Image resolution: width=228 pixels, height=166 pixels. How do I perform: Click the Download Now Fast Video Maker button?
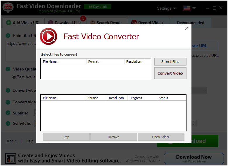click(x=194, y=159)
